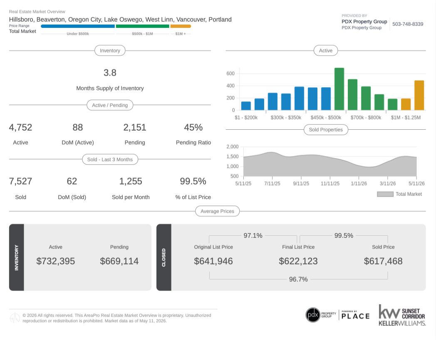Click the 7,527 Sold count

(20, 181)
